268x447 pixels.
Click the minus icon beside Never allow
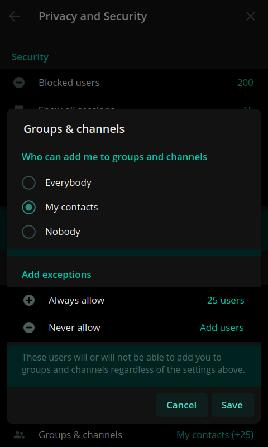pos(29,328)
